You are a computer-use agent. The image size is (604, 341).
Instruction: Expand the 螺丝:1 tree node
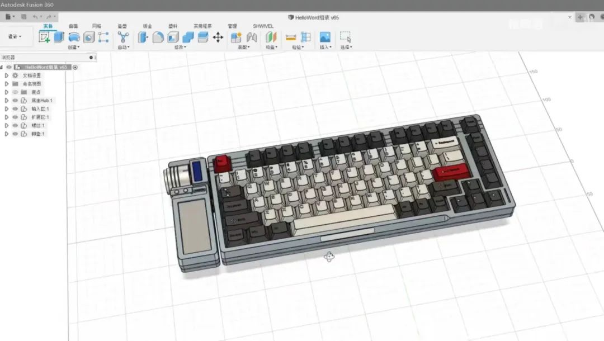coord(6,125)
